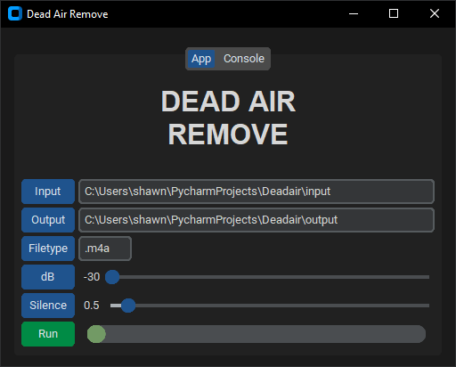Click the Silence slider handle
This screenshot has height=367, width=456.
[128, 306]
